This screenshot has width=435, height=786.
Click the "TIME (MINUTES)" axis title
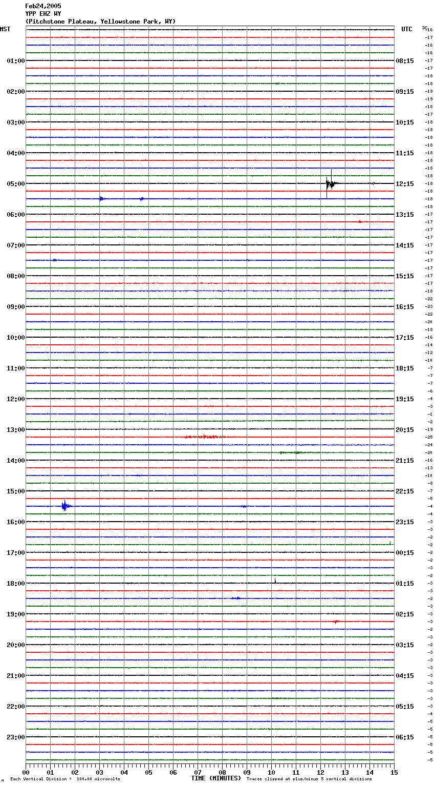(216, 778)
